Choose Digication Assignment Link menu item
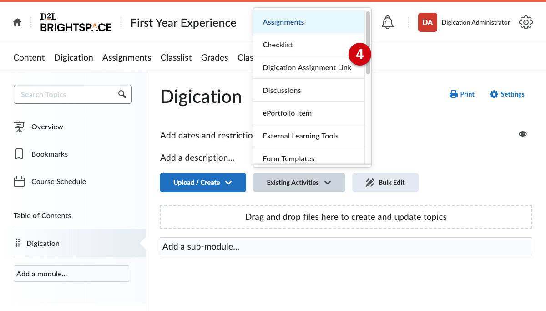This screenshot has height=311, width=546. click(309, 67)
